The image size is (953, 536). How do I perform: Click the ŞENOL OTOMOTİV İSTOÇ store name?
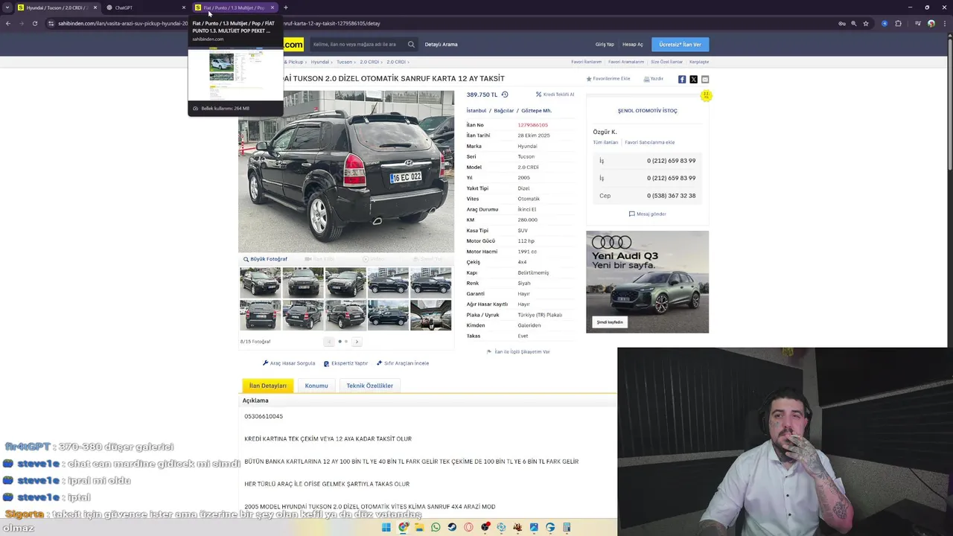(648, 111)
